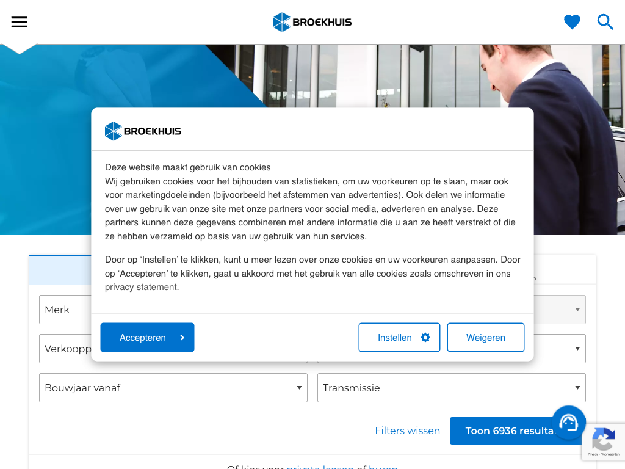Image resolution: width=625 pixels, height=469 pixels.
Task: Click the dropdown arrow right of the Merk row
Action: pyautogui.click(x=577, y=310)
